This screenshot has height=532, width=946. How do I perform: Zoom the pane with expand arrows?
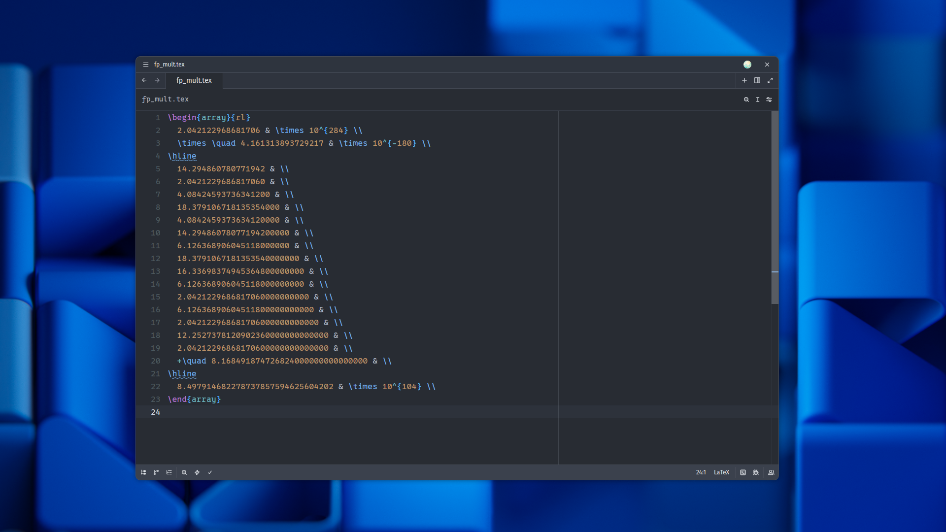tap(770, 80)
